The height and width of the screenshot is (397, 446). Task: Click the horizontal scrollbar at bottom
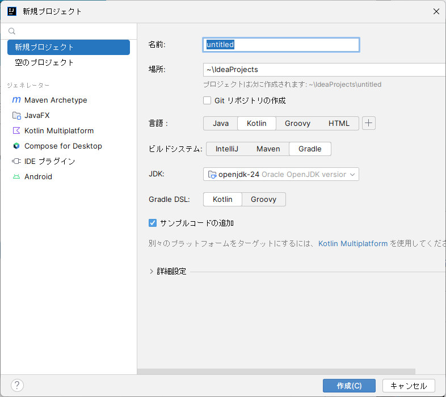(276, 371)
